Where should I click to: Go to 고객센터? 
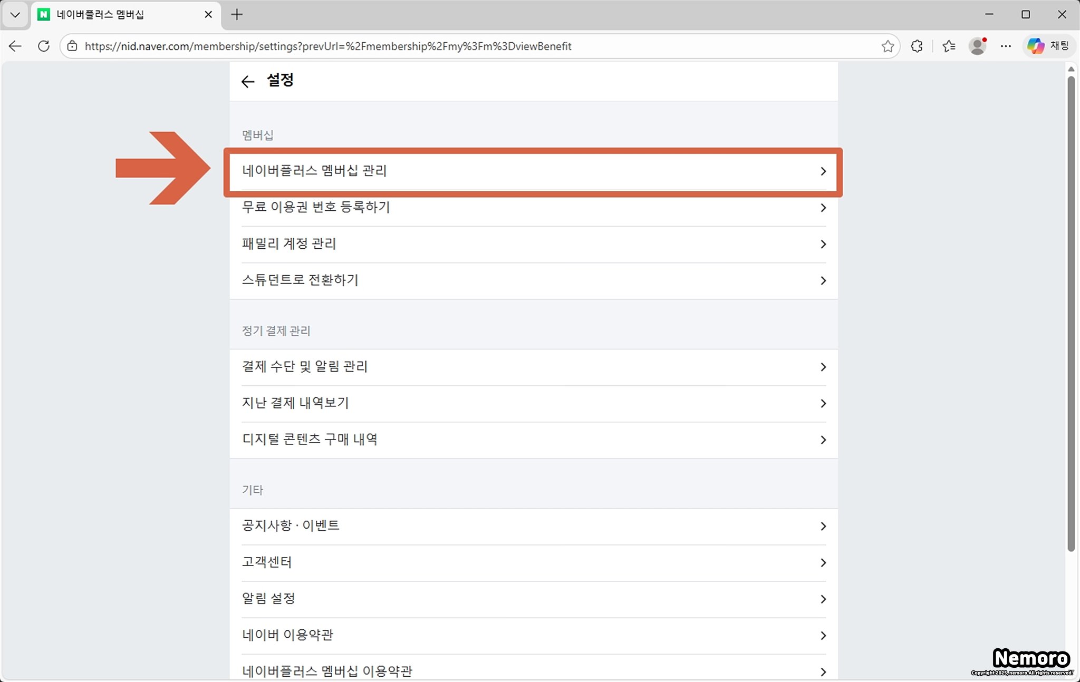[267, 562]
